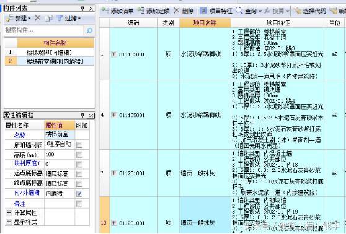Viewport: 346px width, 234px height.
Task: Edit the 名称 value 楼梯前室
Action: pyautogui.click(x=60, y=134)
